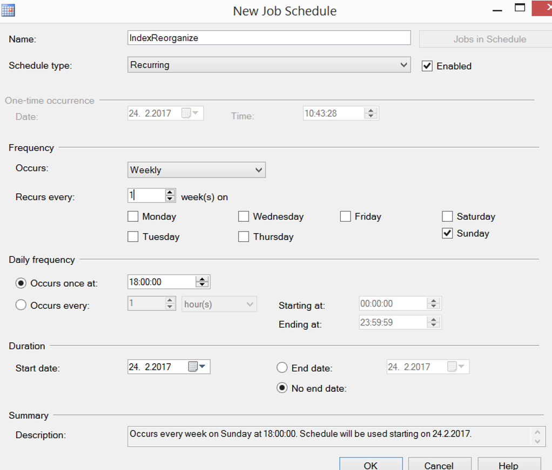Increase the one-time occurrence Time spinner

371,110
